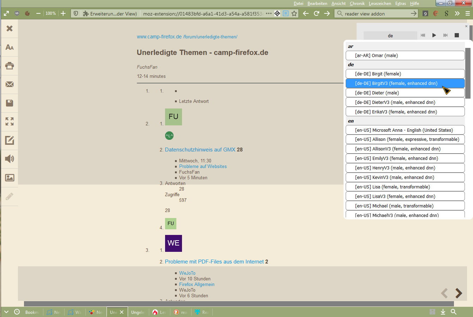Open the Datei menu
The width and height of the screenshot is (473, 317).
[x=298, y=4]
